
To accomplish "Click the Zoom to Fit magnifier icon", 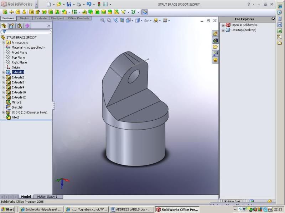I will pos(103,20).
